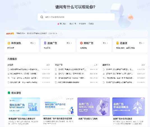The height and width of the screenshot is (127, 150).
Task: Click the document icon of the AIGC article row
Action: pyautogui.click(x=56, y=82)
